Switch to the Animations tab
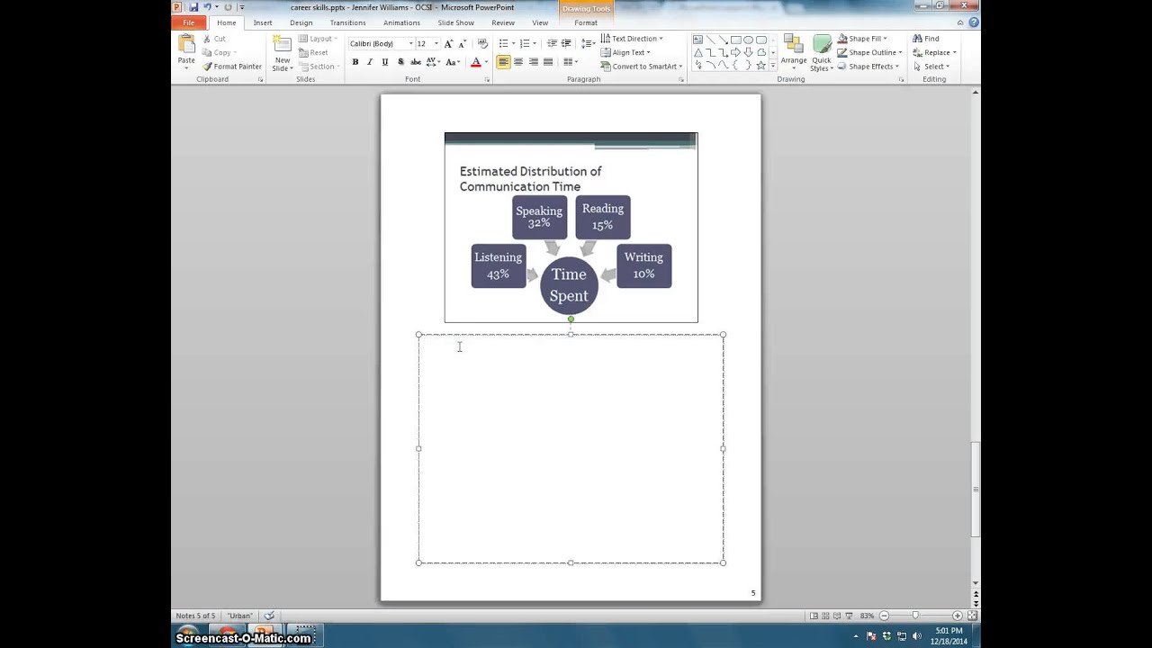Image resolution: width=1152 pixels, height=648 pixels. (x=401, y=22)
